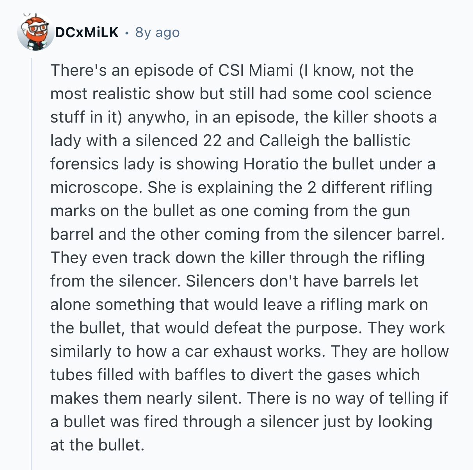Screen dimensions: 473x470
Task: Click the final line 'at the bullet.'
Action: 97,445
